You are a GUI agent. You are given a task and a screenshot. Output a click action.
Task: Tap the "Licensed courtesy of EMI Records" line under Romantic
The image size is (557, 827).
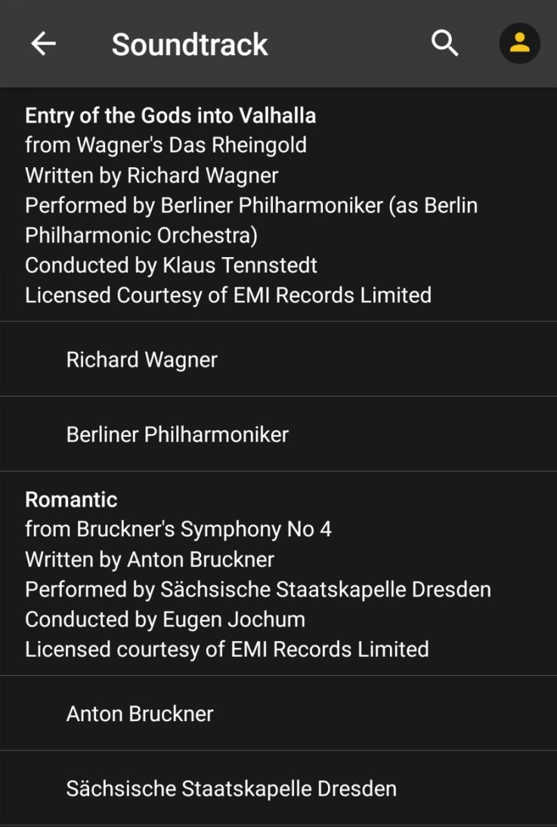[x=227, y=649]
